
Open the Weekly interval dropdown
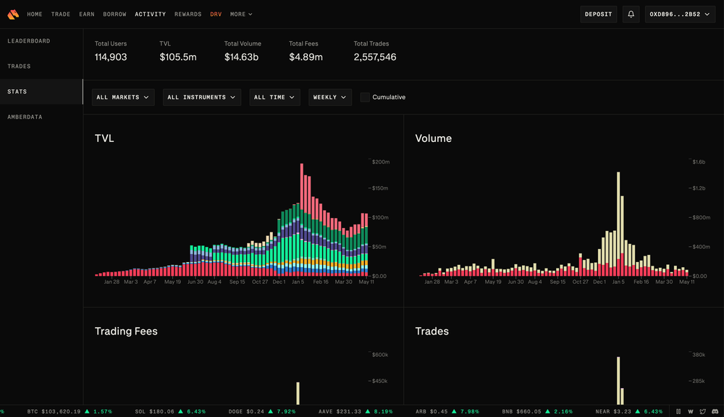tap(329, 97)
